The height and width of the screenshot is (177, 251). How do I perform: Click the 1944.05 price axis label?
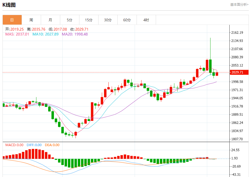click(x=237, y=98)
